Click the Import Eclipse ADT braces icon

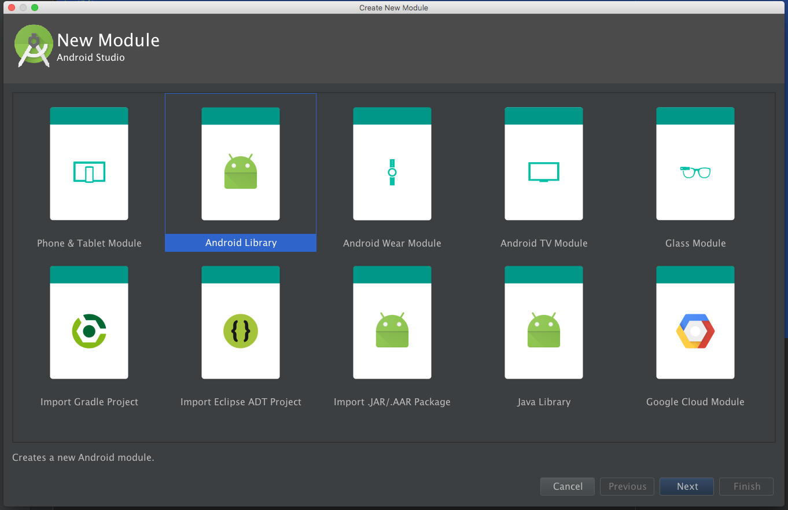pyautogui.click(x=241, y=331)
